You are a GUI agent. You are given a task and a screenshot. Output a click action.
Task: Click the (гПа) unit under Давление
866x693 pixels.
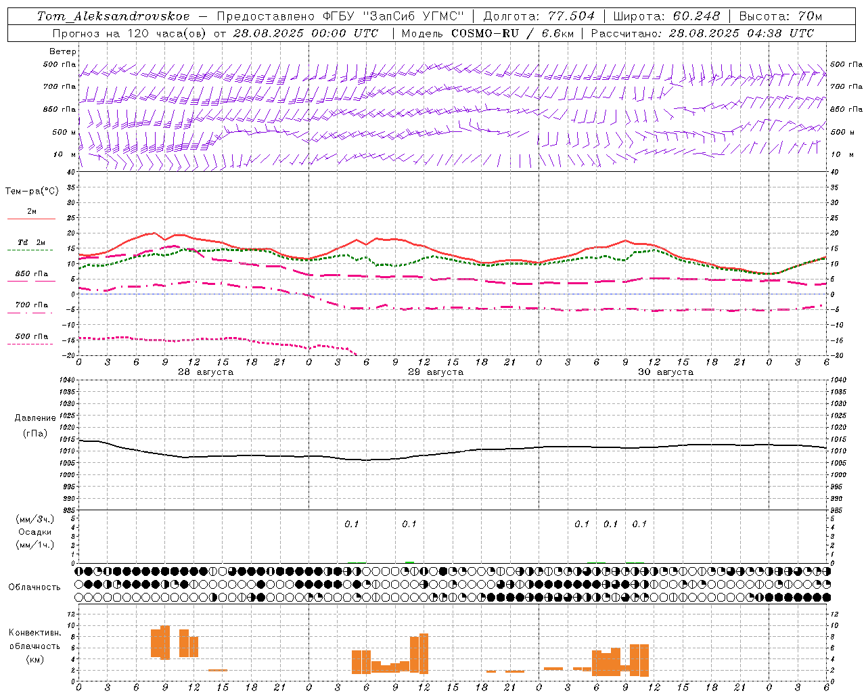[x=35, y=434]
